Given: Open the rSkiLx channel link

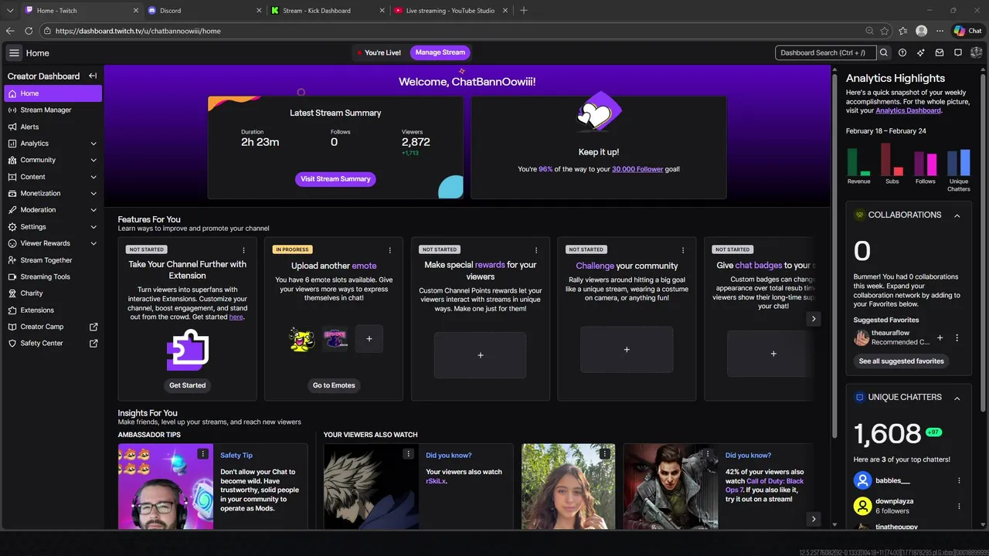Looking at the screenshot, I should point(437,480).
